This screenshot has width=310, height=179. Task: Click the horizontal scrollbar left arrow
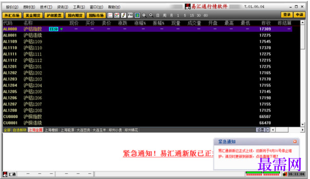click(273, 130)
